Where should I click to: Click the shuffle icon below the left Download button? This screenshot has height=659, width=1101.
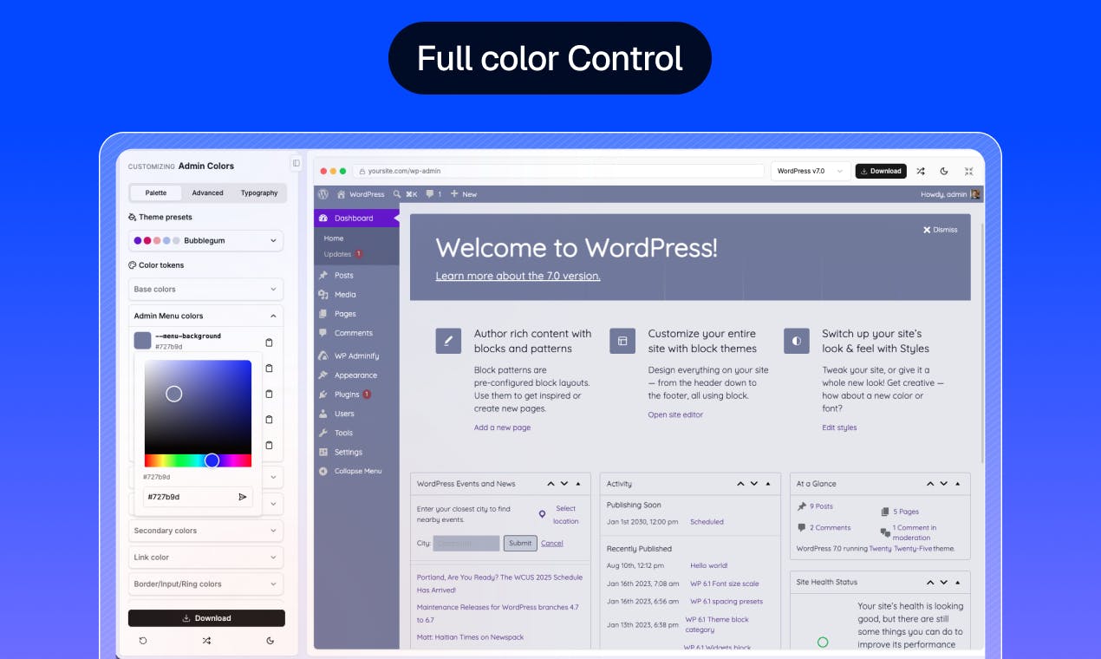206,641
